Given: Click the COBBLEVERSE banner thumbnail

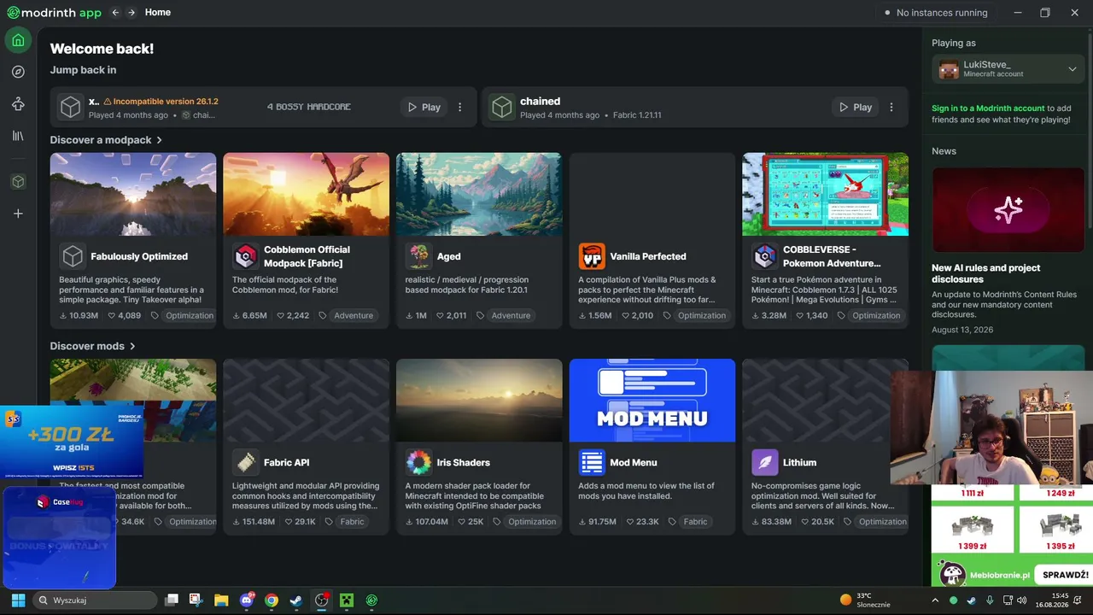Looking at the screenshot, I should coord(826,194).
